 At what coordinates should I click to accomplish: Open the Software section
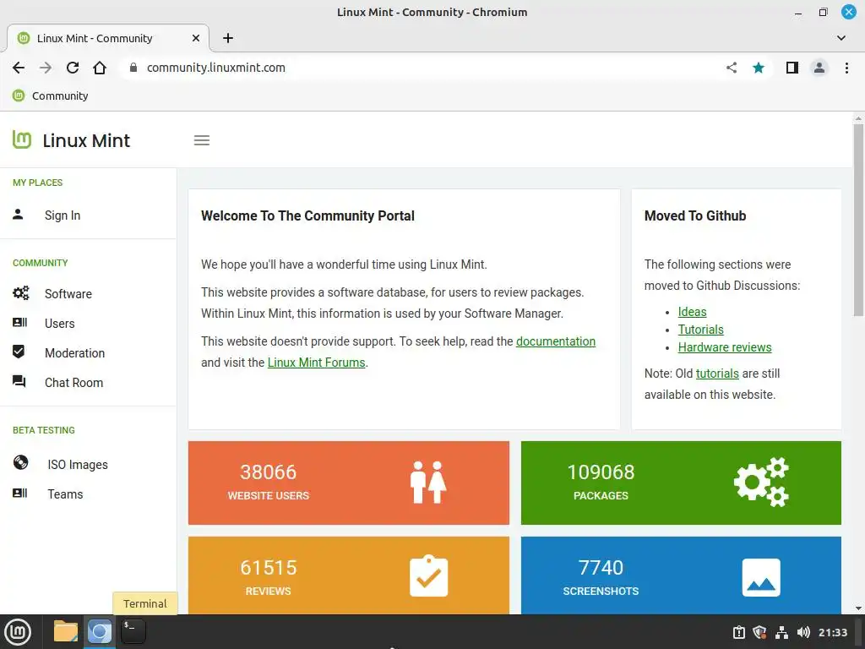click(x=68, y=294)
